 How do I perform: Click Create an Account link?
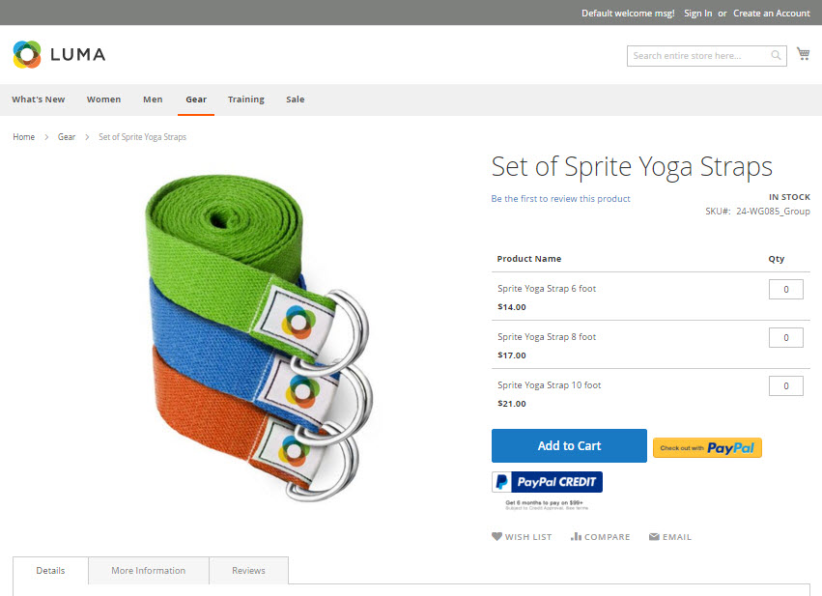tap(771, 13)
